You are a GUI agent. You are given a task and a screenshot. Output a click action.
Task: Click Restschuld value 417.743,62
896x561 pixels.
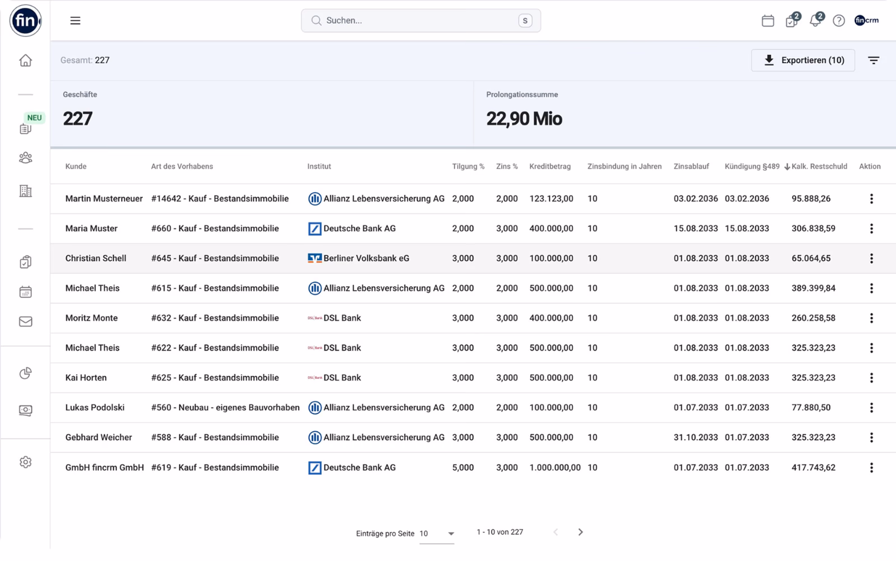[813, 467]
